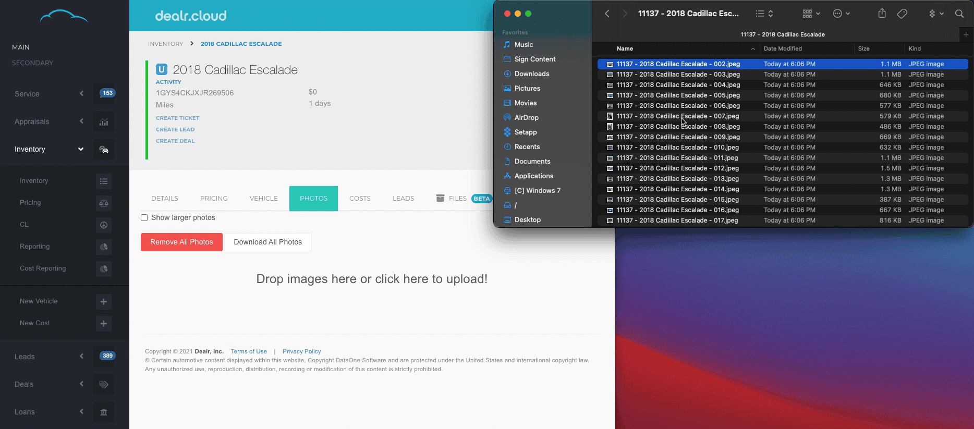This screenshot has height=429, width=974.
Task: Select file Cadillac Escalade - 010.jpeg
Action: point(678,148)
